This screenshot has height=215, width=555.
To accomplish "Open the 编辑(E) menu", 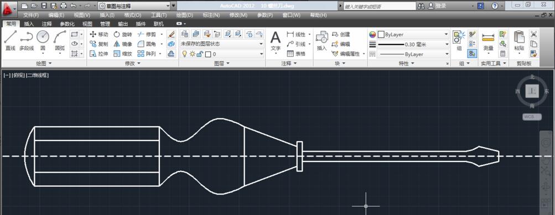I will tap(56, 15).
